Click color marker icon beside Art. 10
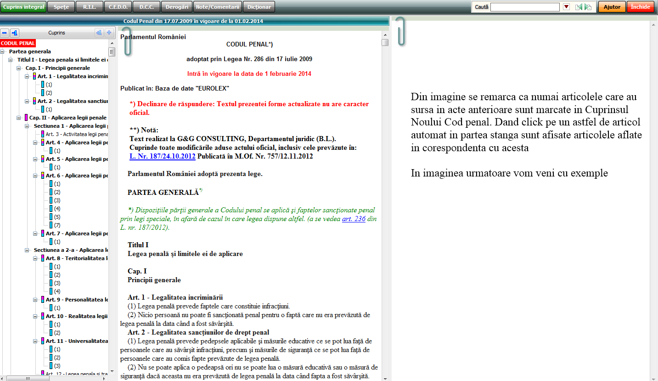Viewport: 658px width, 381px height. (x=43, y=316)
